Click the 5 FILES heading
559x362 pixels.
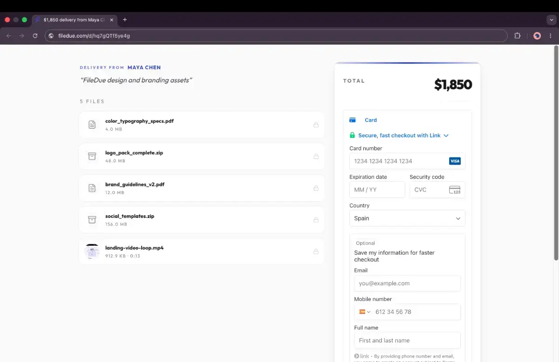pyautogui.click(x=92, y=101)
